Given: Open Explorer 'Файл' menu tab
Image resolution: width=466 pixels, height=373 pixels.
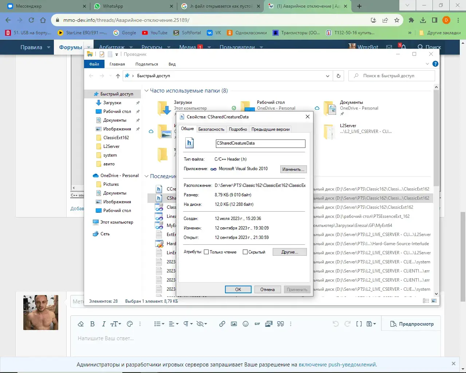Looking at the screenshot, I should [94, 64].
